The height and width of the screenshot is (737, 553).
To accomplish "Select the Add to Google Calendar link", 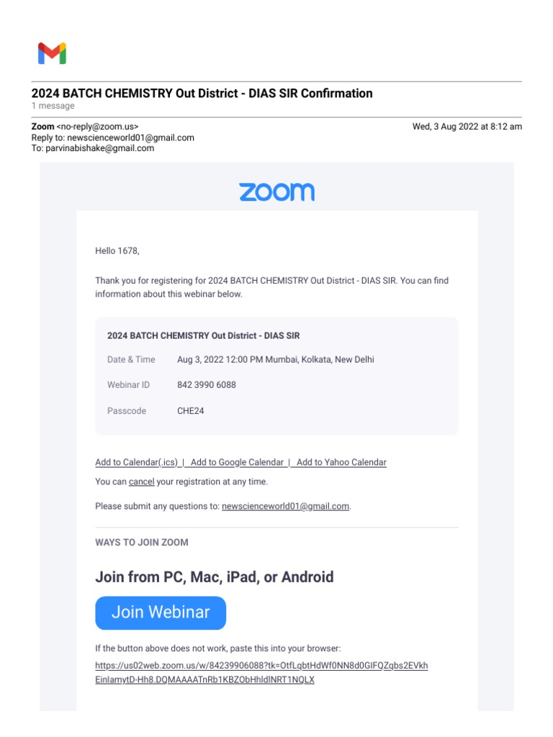I will (237, 462).
